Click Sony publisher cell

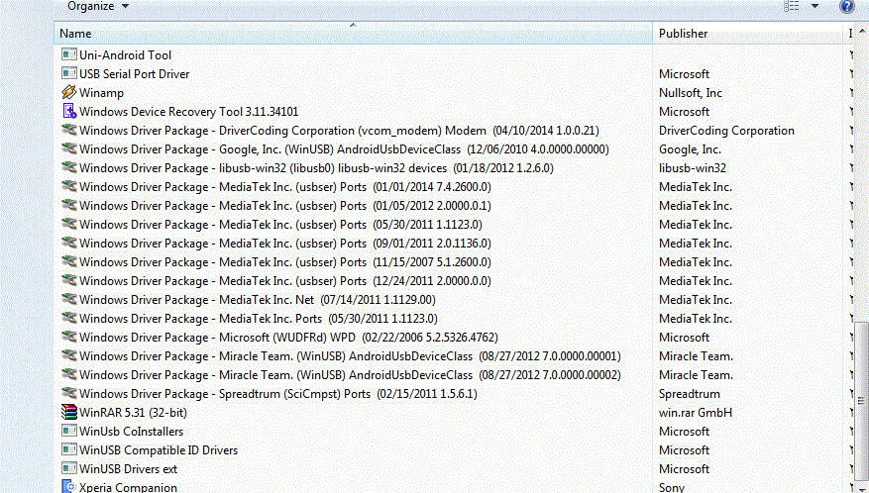click(x=672, y=487)
